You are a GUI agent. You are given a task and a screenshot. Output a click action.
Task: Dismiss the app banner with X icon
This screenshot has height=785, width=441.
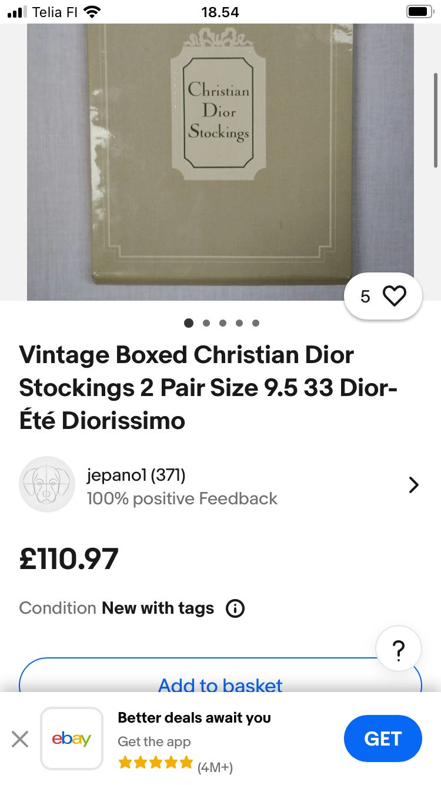click(20, 739)
